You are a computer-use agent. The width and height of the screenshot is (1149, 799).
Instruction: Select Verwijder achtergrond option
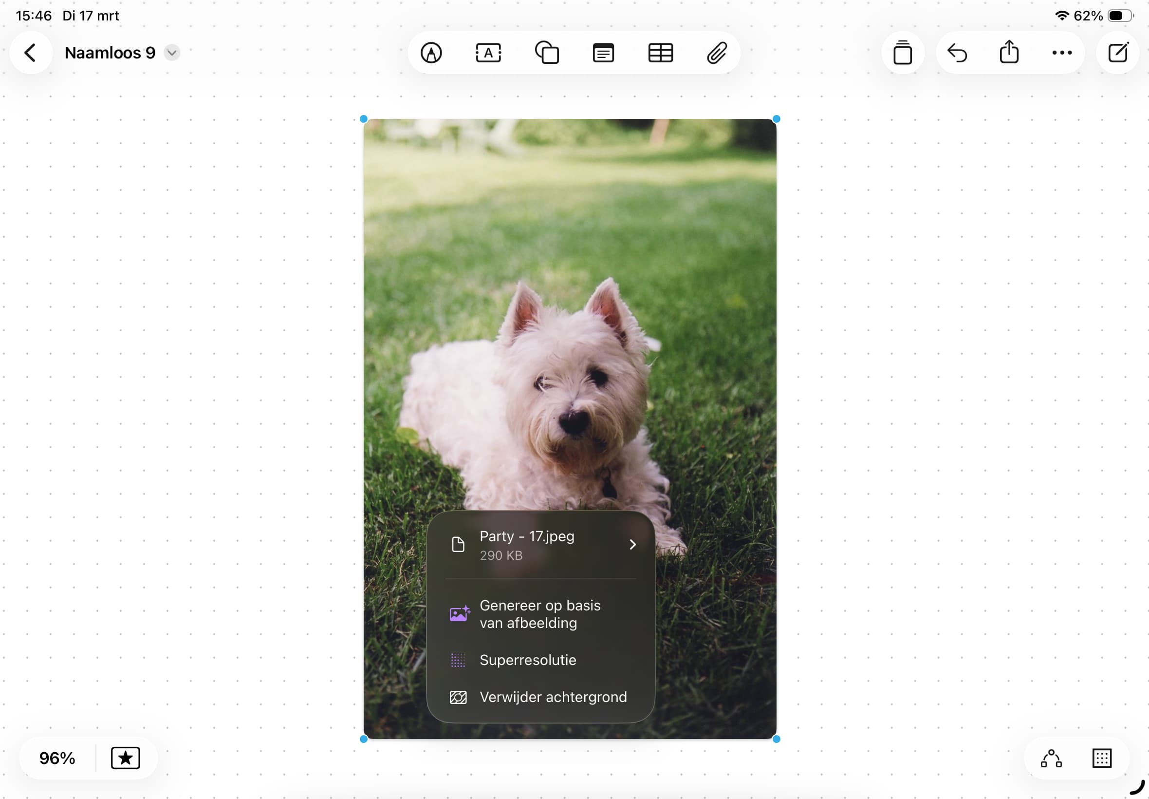coord(553,697)
